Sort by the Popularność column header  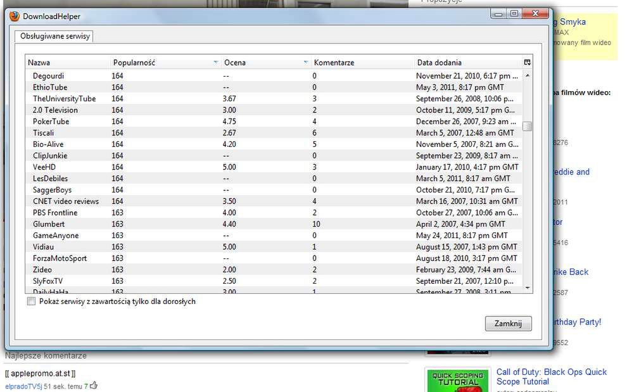(x=165, y=63)
